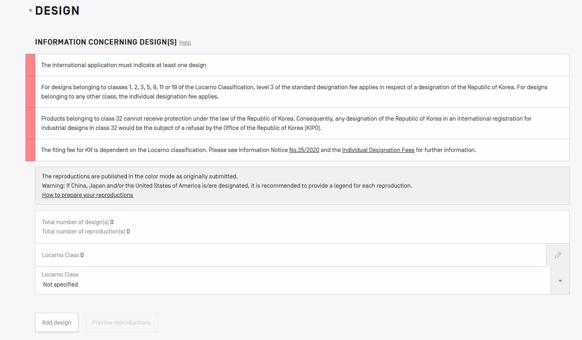Click the Preview reproductions button
The image size is (582, 340).
click(121, 323)
